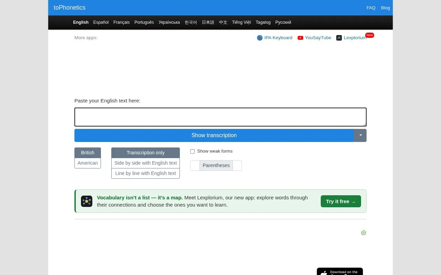The image size is (441, 275).
Task: Choose Side by side with English text
Action: click(145, 163)
